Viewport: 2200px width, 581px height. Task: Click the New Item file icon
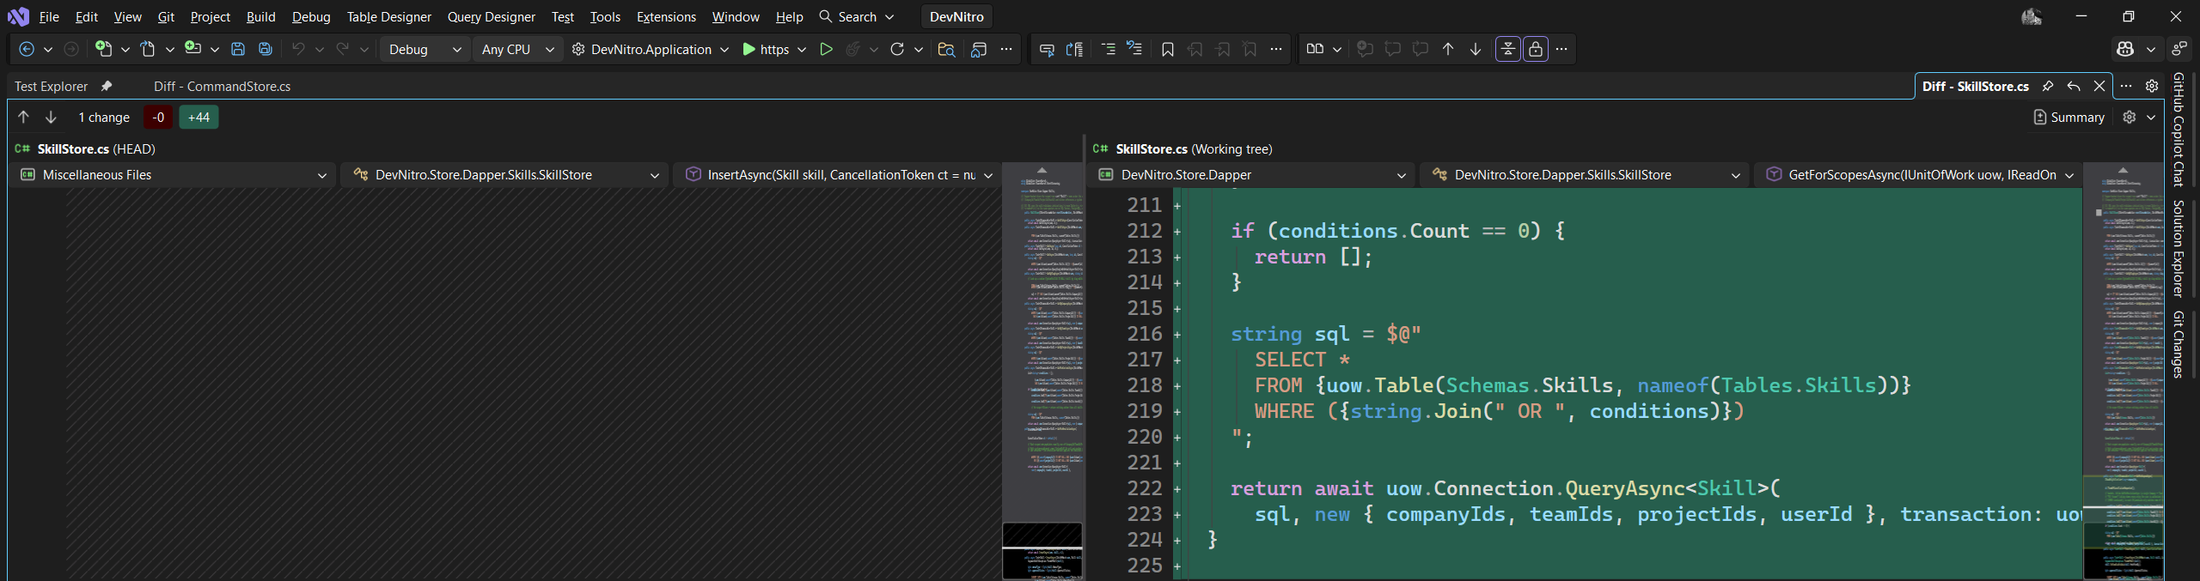point(103,50)
